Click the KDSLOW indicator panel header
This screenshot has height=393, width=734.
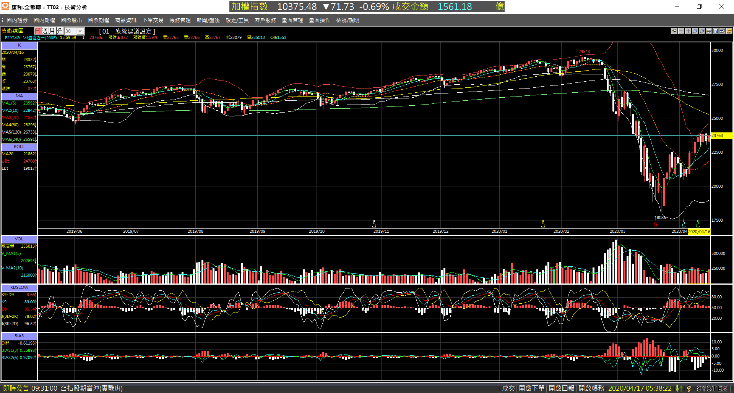coord(19,288)
